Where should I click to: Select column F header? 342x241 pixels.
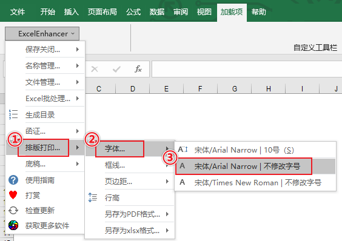coord(200,88)
